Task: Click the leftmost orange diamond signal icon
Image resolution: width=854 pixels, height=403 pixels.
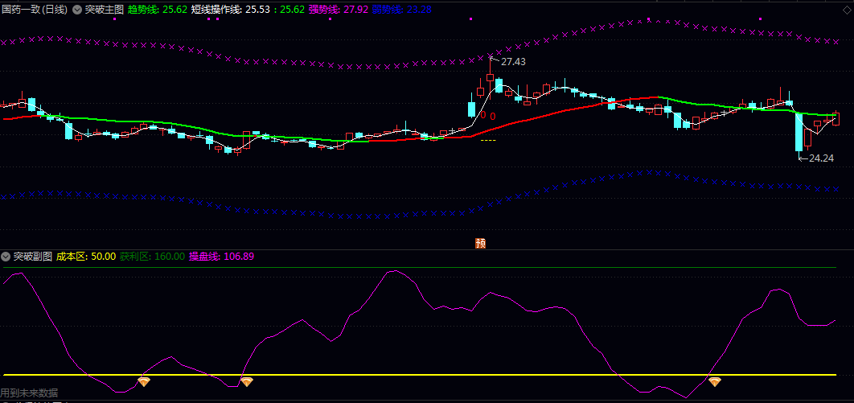Action: point(144,382)
